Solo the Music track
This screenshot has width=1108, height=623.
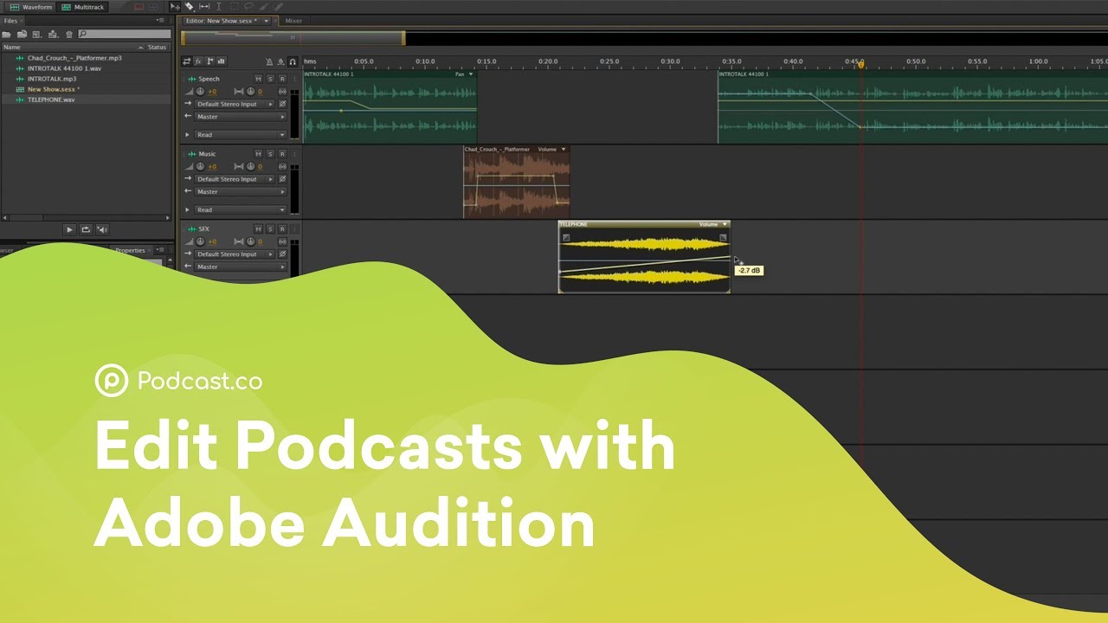(270, 154)
